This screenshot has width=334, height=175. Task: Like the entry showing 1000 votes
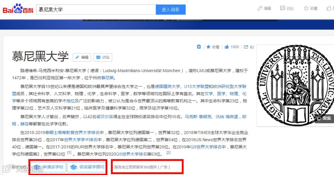(232, 47)
